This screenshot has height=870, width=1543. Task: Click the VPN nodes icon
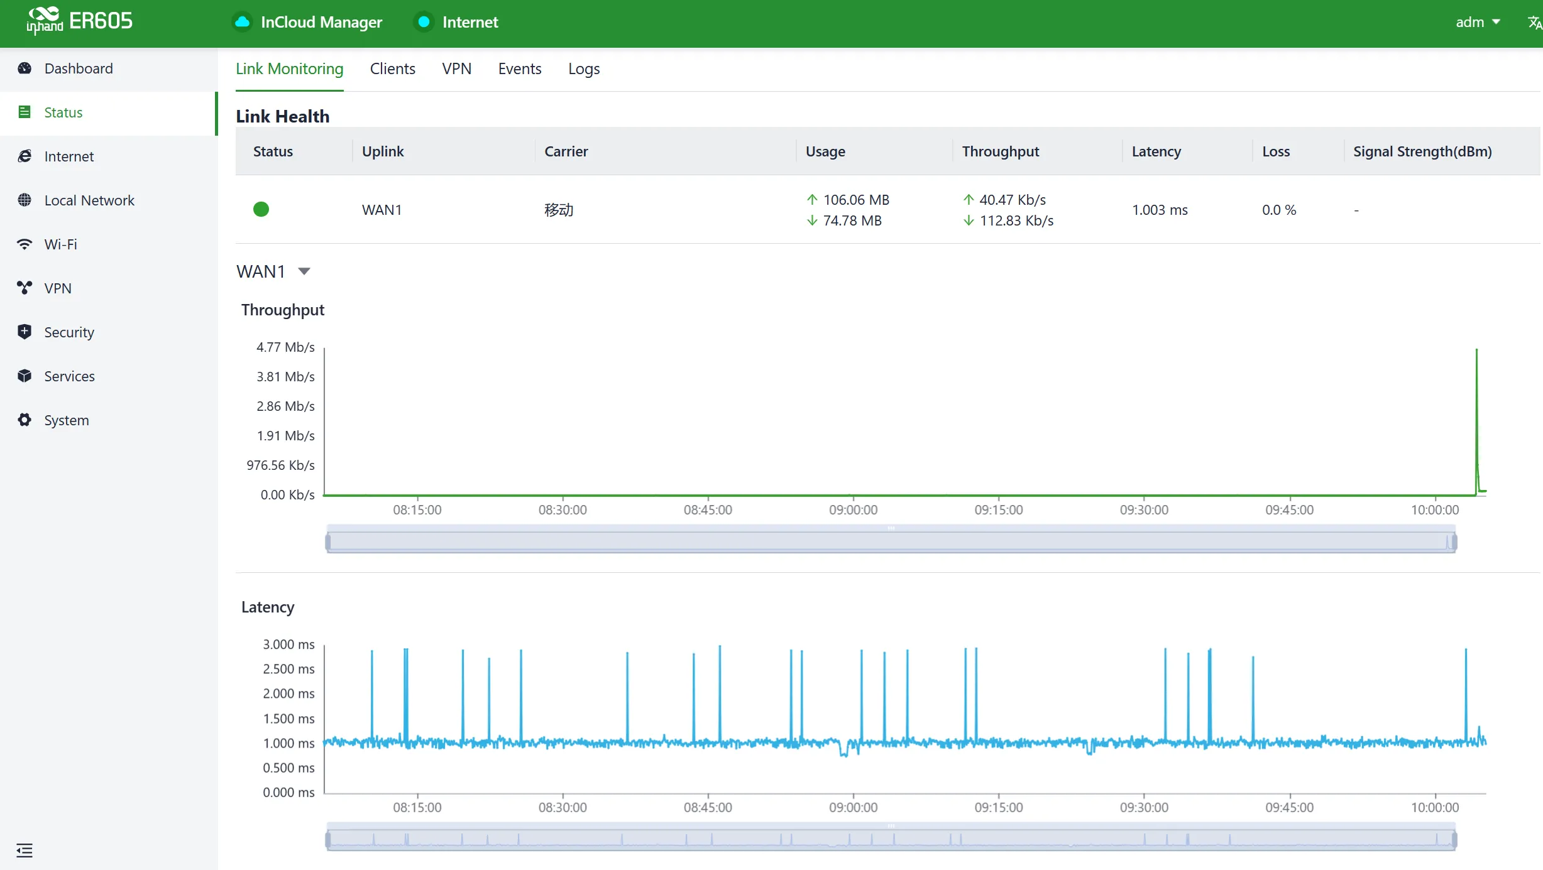click(x=25, y=288)
